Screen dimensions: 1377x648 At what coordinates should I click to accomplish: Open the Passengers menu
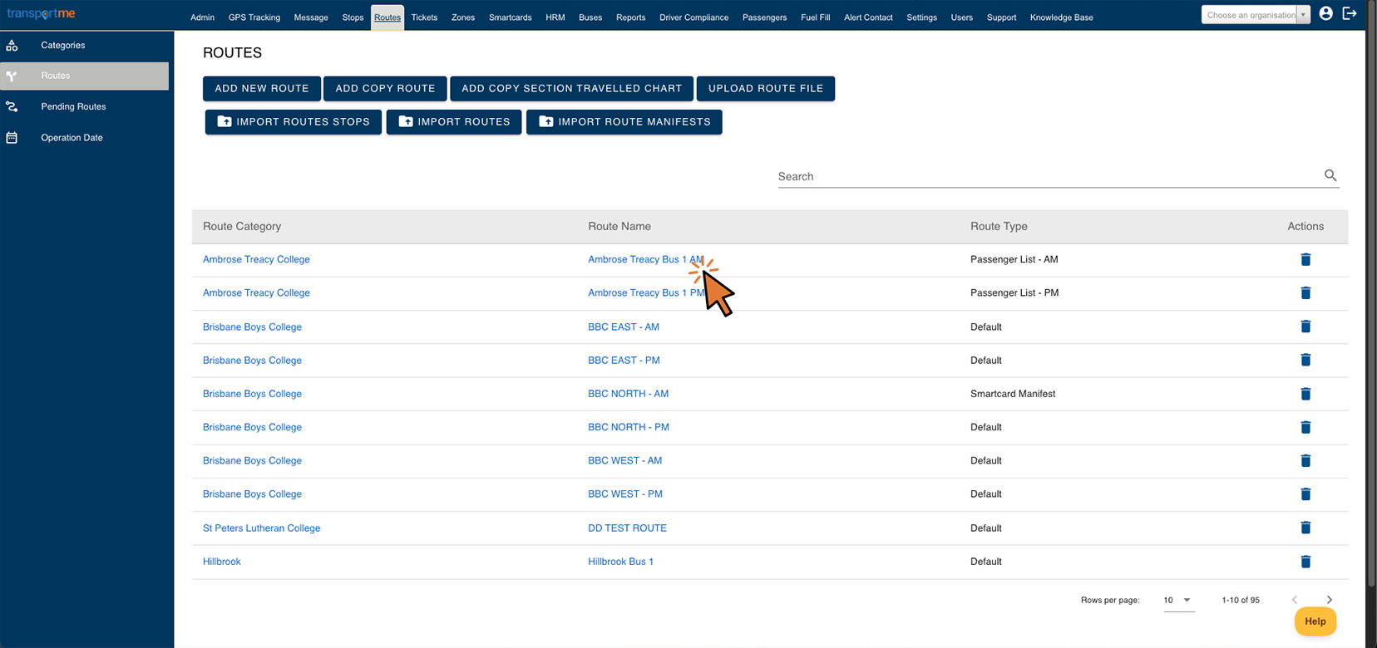coord(765,17)
